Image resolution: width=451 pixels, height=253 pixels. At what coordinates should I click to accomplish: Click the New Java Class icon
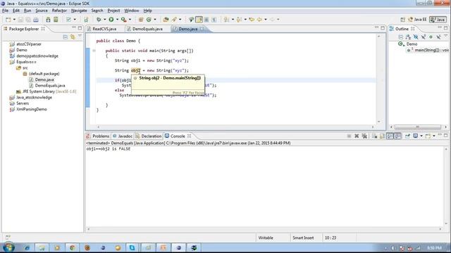pos(149,20)
